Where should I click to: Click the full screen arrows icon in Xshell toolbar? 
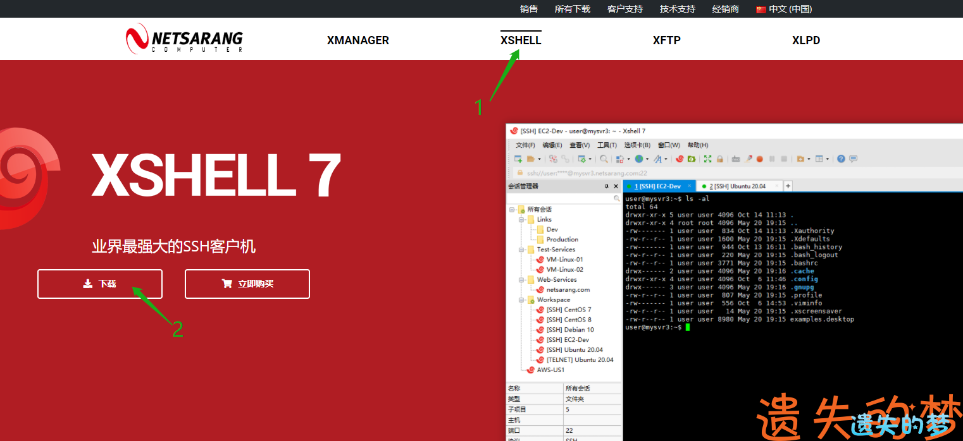(707, 159)
